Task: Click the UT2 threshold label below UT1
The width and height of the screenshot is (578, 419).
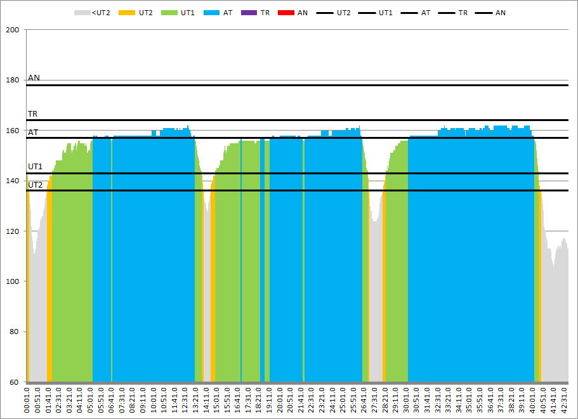Action: click(x=35, y=185)
